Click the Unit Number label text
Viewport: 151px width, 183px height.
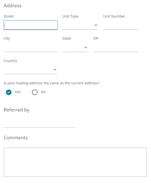114,16
